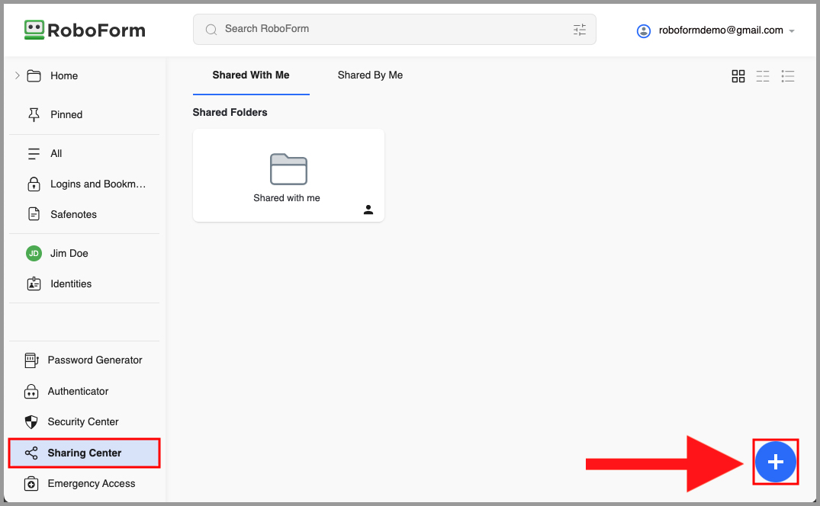Click the roboformdemo@gmail.com account email
The image size is (820, 506).
(x=721, y=30)
